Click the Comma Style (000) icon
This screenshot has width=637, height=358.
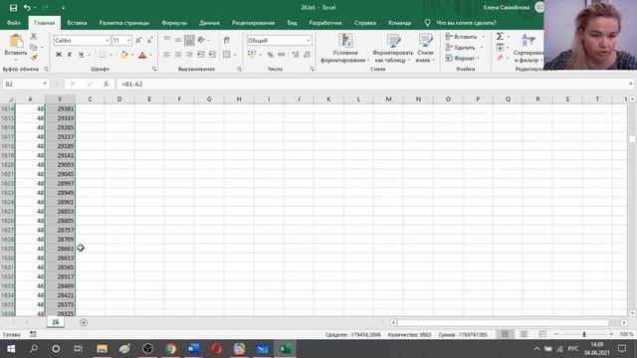[281, 55]
